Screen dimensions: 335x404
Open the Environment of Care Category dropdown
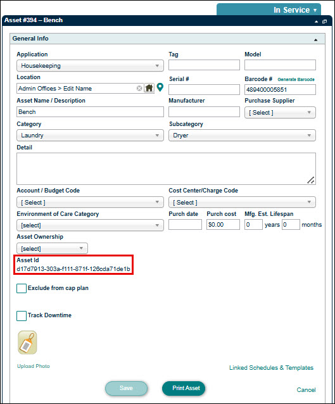[90, 225]
